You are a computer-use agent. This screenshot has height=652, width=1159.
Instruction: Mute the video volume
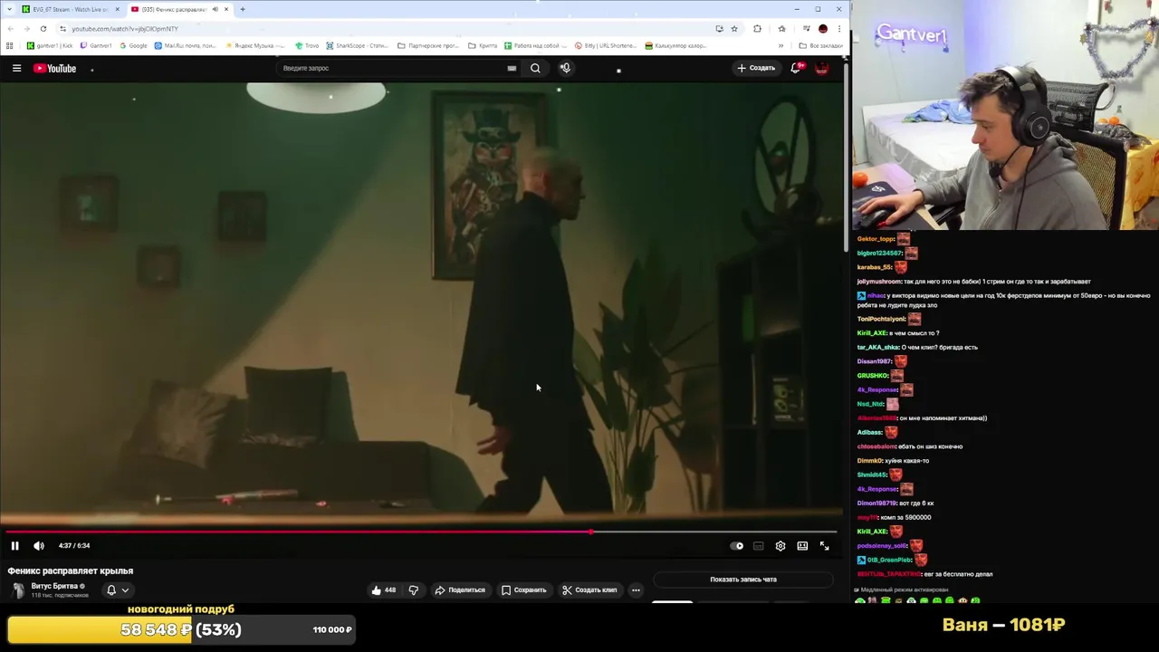click(39, 545)
